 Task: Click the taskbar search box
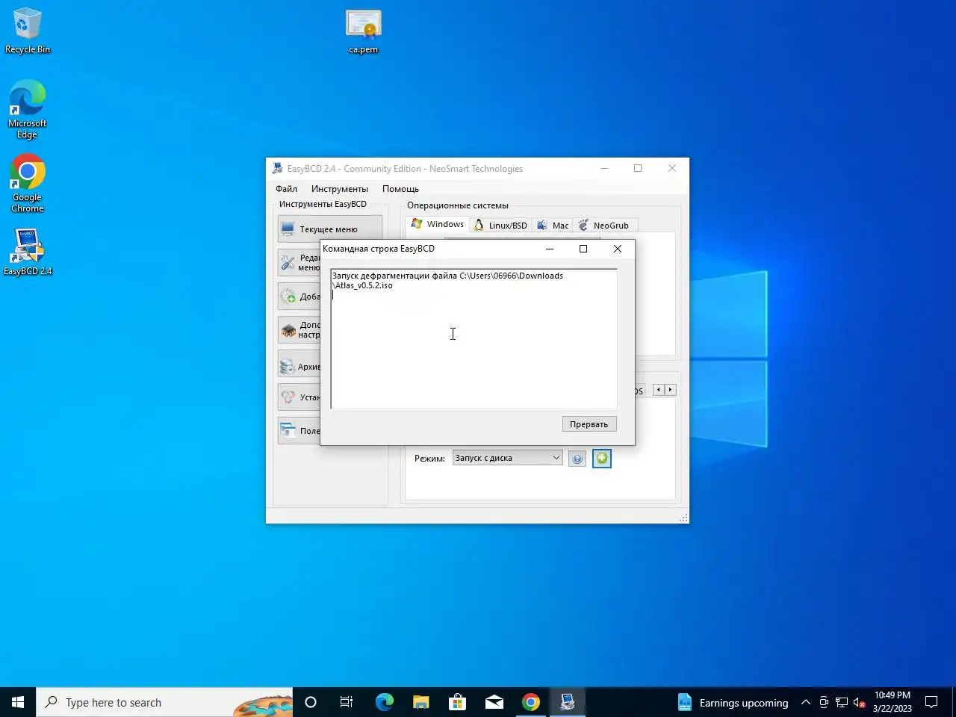click(164, 702)
